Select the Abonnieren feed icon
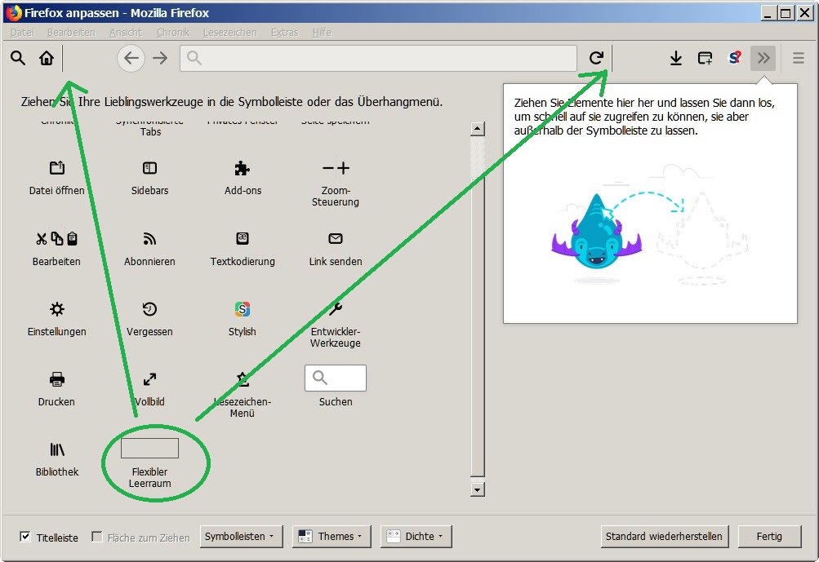 click(x=150, y=239)
